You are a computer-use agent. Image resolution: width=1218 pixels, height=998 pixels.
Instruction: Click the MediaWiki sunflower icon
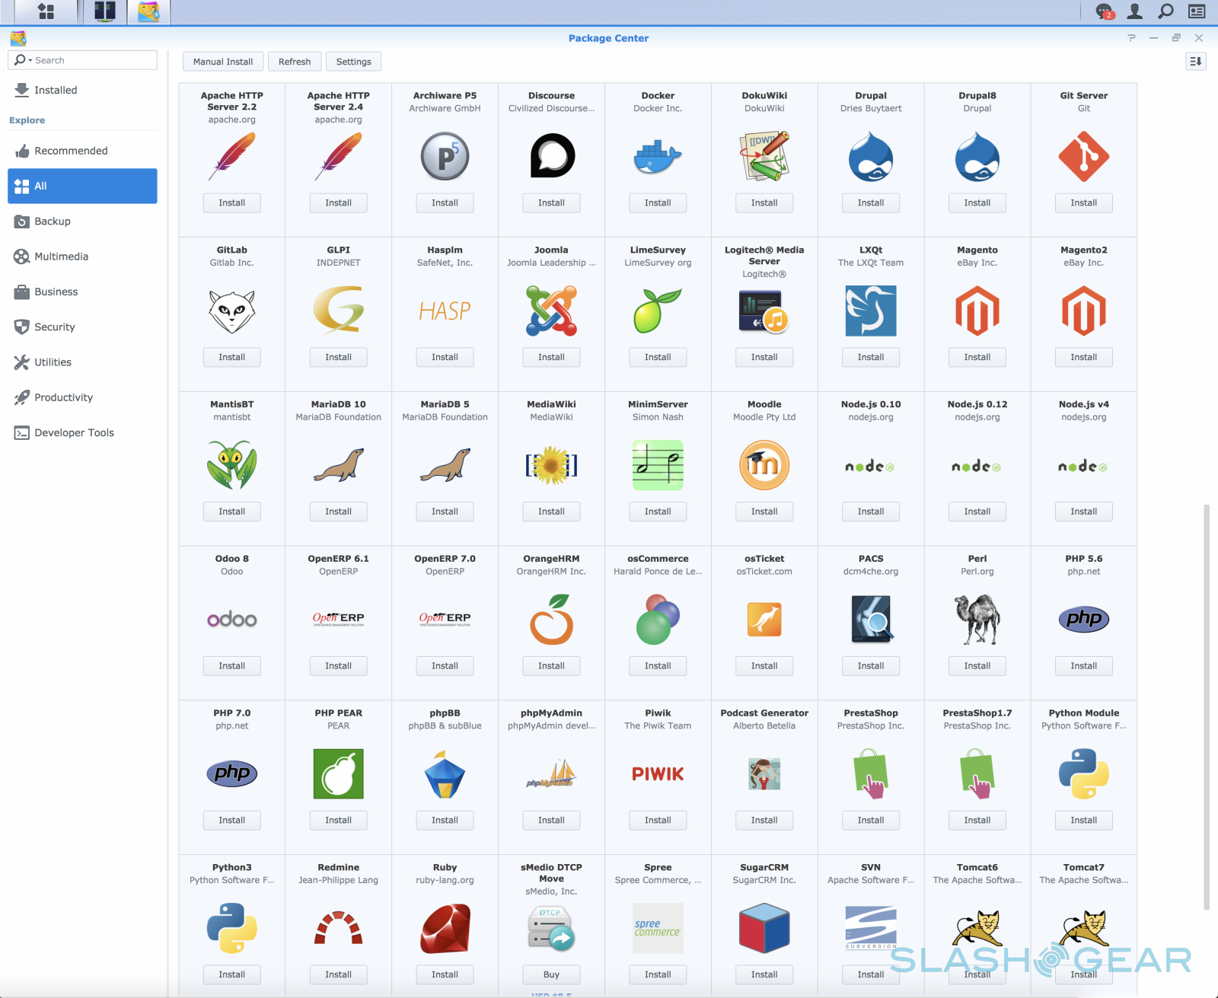(551, 465)
